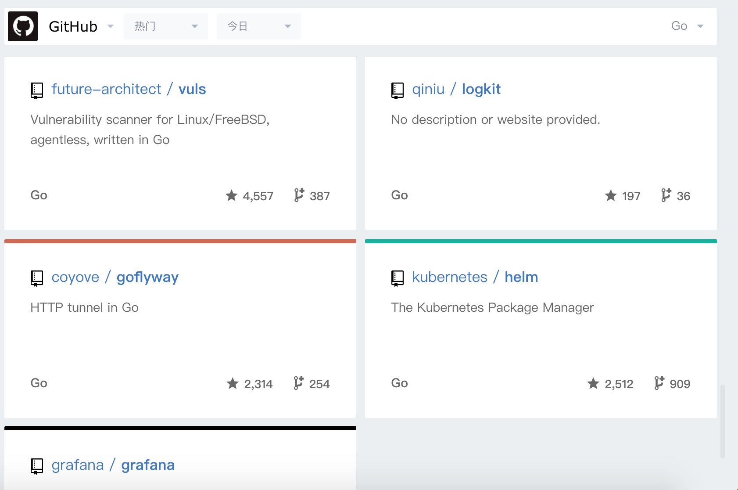Click the GitHub title text in header
This screenshot has height=490, width=738.
point(73,26)
